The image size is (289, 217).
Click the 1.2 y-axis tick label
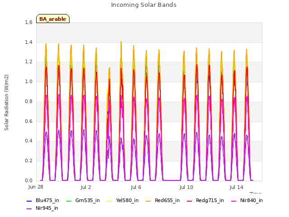point(28,62)
